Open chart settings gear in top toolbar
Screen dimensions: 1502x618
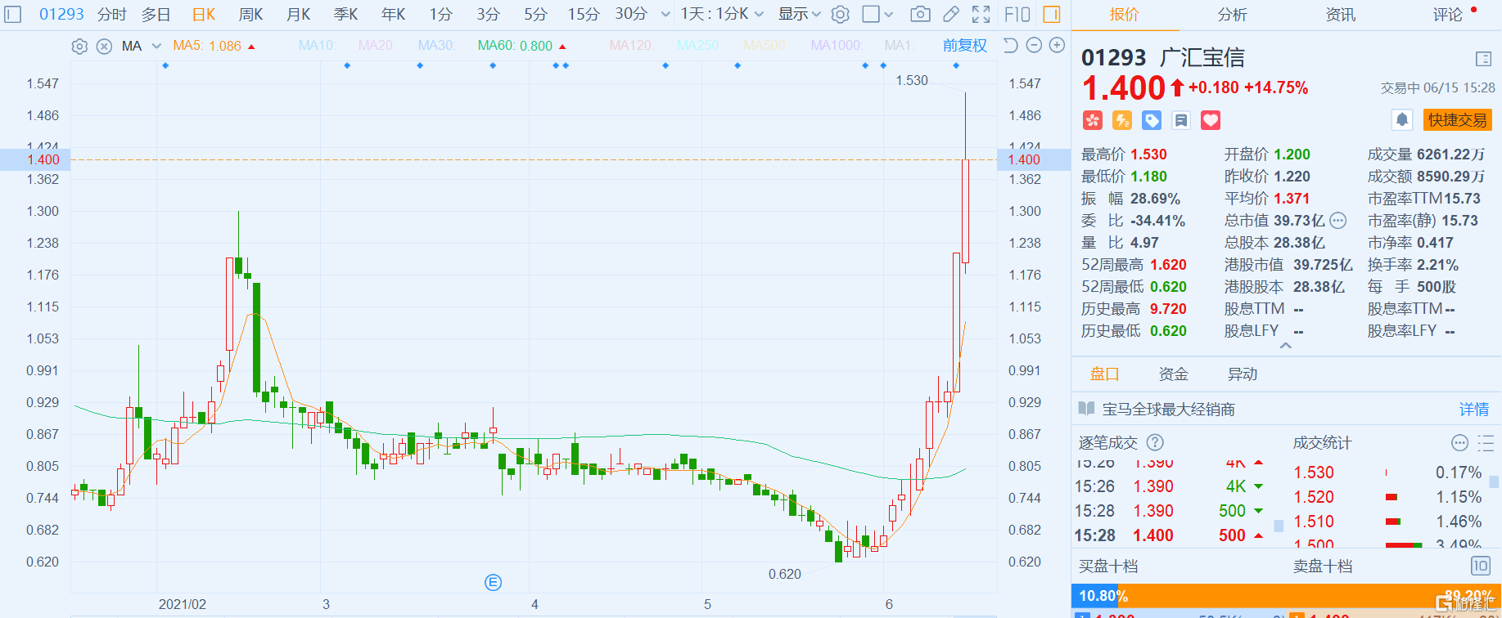tap(840, 14)
